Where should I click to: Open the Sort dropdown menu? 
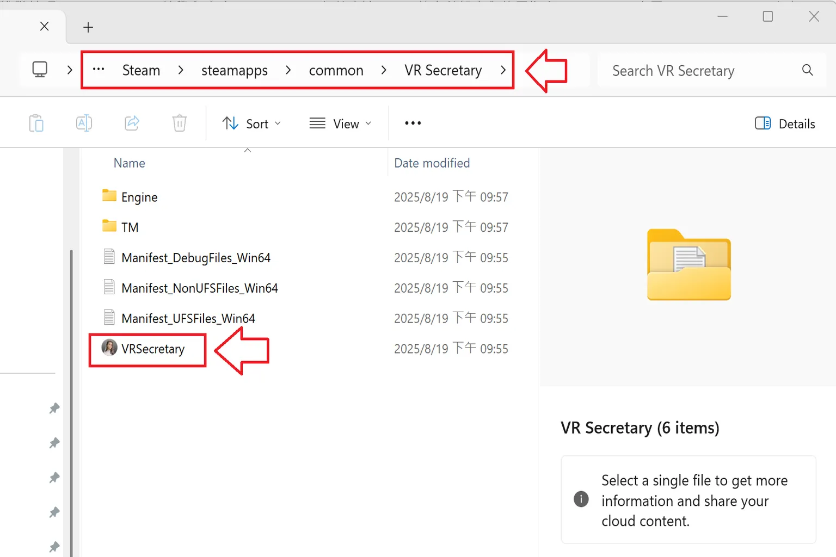(252, 124)
